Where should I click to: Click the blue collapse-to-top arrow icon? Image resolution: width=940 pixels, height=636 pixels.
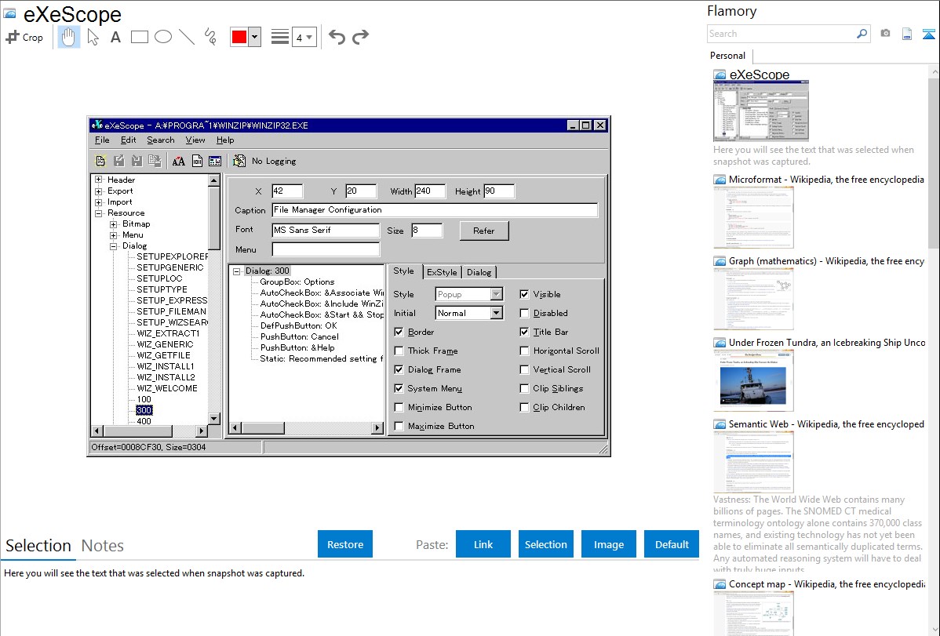pos(928,34)
